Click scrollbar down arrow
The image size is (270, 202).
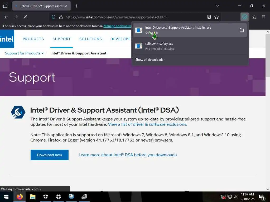(268, 189)
